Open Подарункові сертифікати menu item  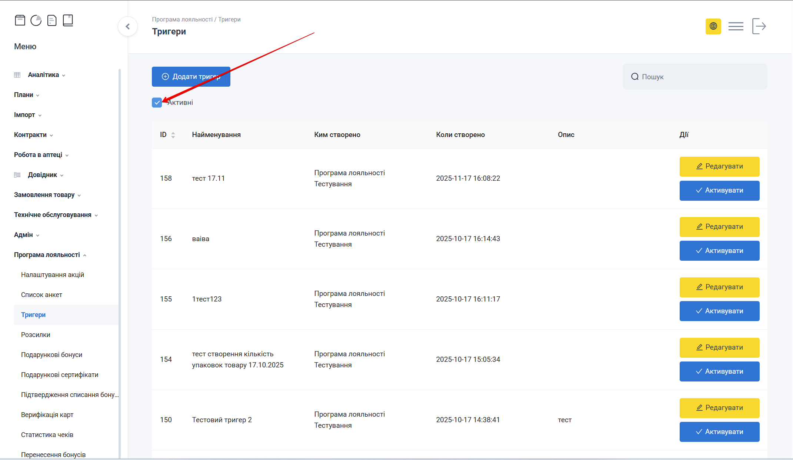[60, 375]
